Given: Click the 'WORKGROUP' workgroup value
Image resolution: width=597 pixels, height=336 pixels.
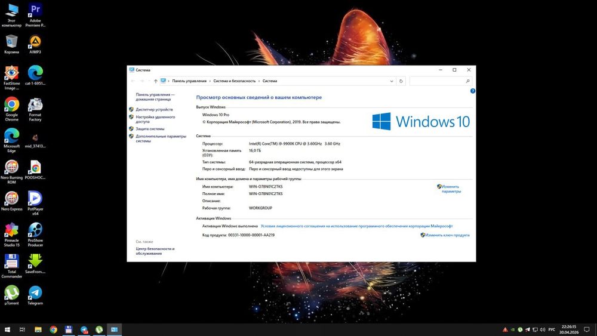Looking at the screenshot, I should (x=260, y=208).
